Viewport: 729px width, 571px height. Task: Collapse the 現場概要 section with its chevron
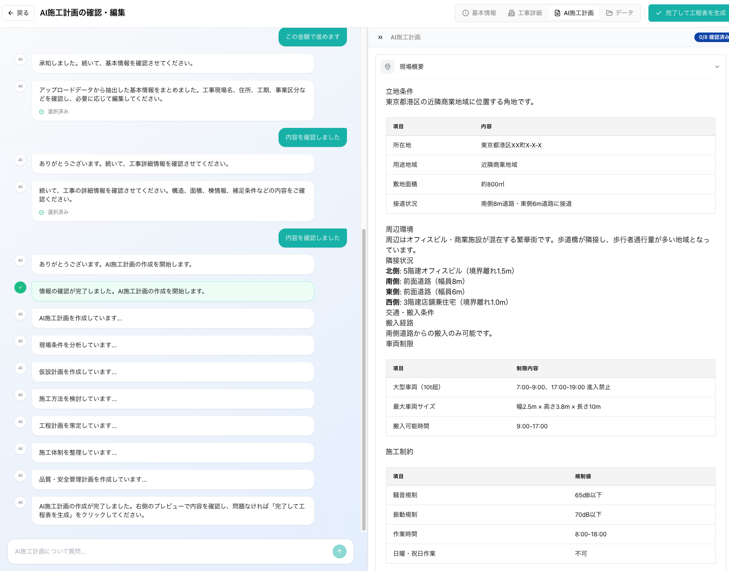point(717,67)
